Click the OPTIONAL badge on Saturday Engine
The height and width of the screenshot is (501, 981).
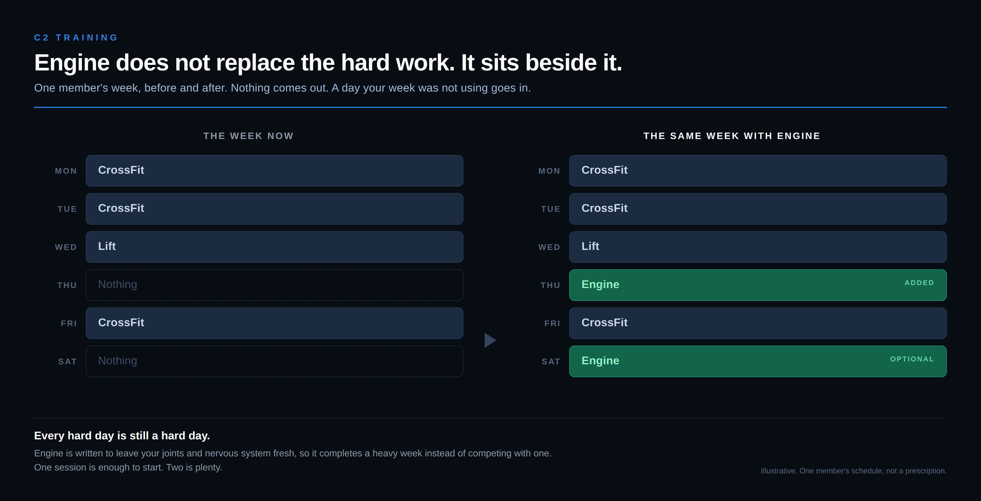(912, 359)
